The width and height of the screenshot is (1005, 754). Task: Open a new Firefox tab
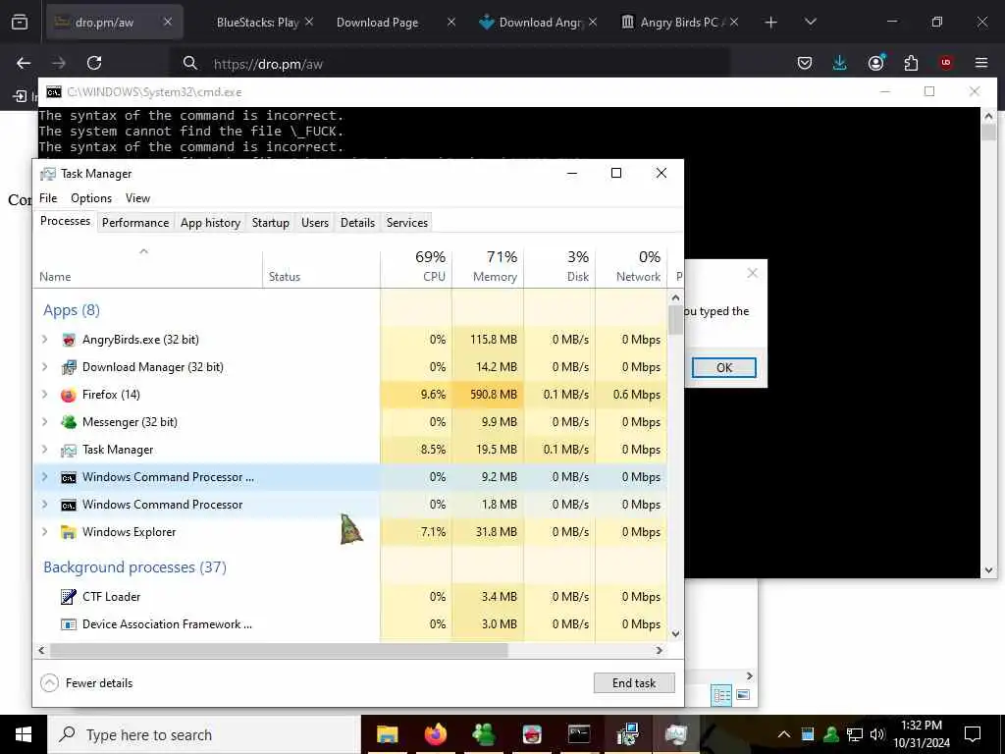[x=771, y=23]
